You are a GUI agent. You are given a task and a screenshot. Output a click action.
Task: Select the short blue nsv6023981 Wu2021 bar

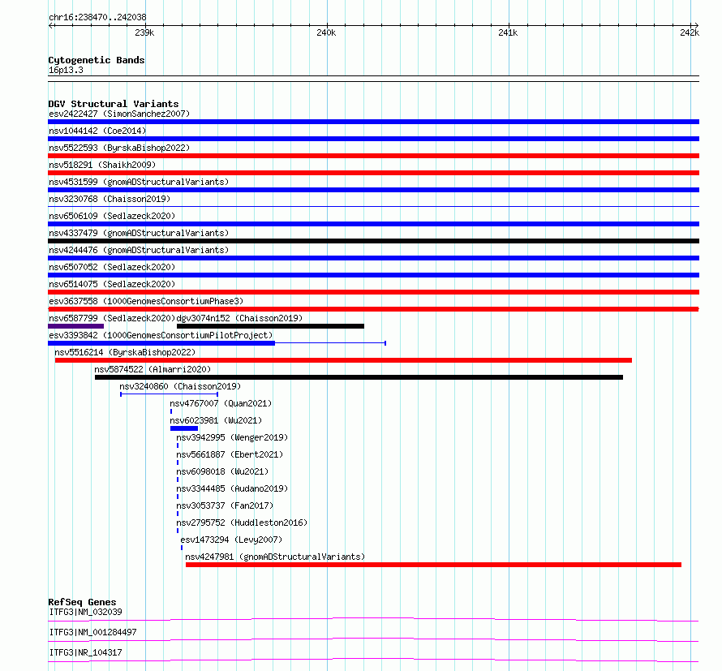184,428
